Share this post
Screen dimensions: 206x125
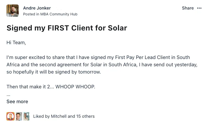tap(188, 8)
